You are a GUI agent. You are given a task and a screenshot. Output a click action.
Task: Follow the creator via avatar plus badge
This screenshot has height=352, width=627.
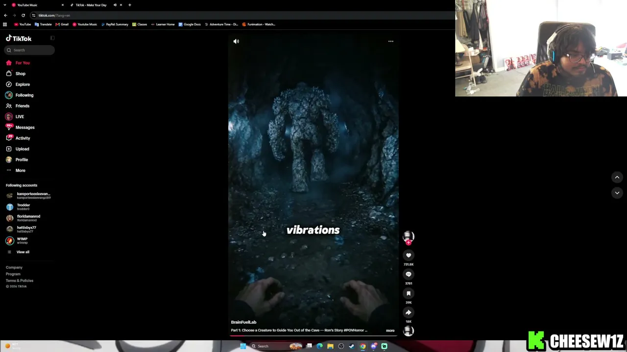point(409,242)
